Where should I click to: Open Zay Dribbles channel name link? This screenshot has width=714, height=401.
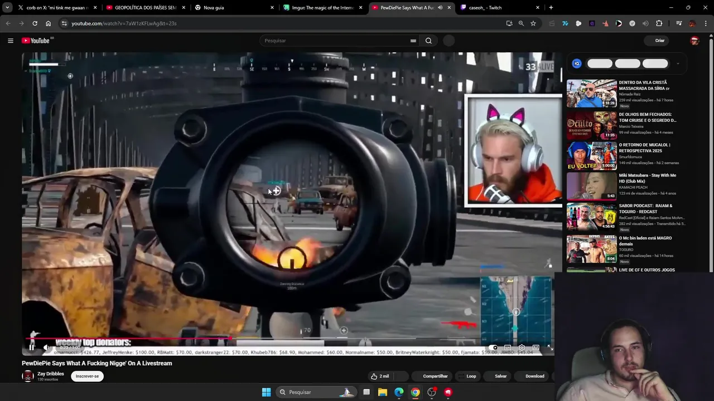51,374
